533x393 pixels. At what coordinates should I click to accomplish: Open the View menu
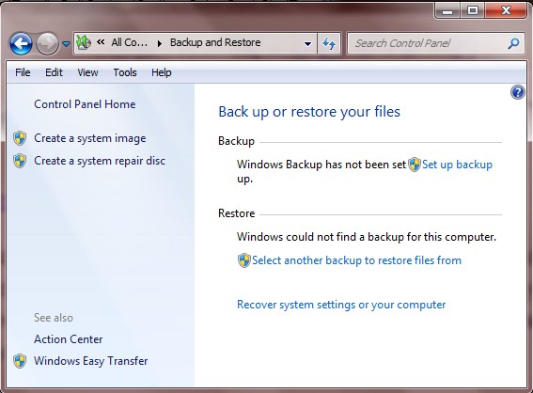[x=87, y=72]
